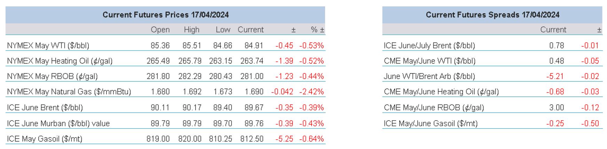This screenshot has height=149, width=607.
Task: Click the Current Futures Spreads table title
Action: click(x=492, y=15)
